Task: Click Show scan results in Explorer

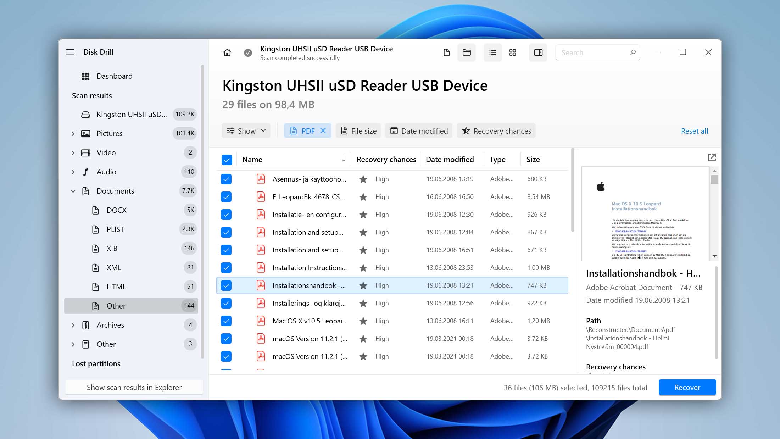Action: (x=134, y=388)
